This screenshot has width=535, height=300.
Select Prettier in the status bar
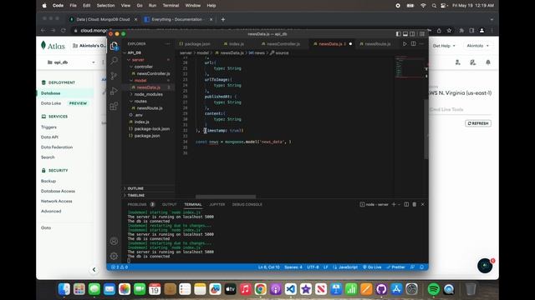[395, 267]
